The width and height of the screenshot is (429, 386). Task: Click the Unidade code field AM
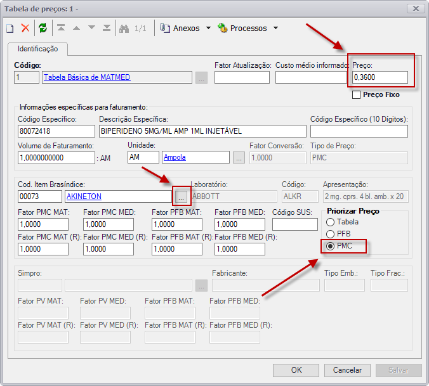click(x=143, y=157)
